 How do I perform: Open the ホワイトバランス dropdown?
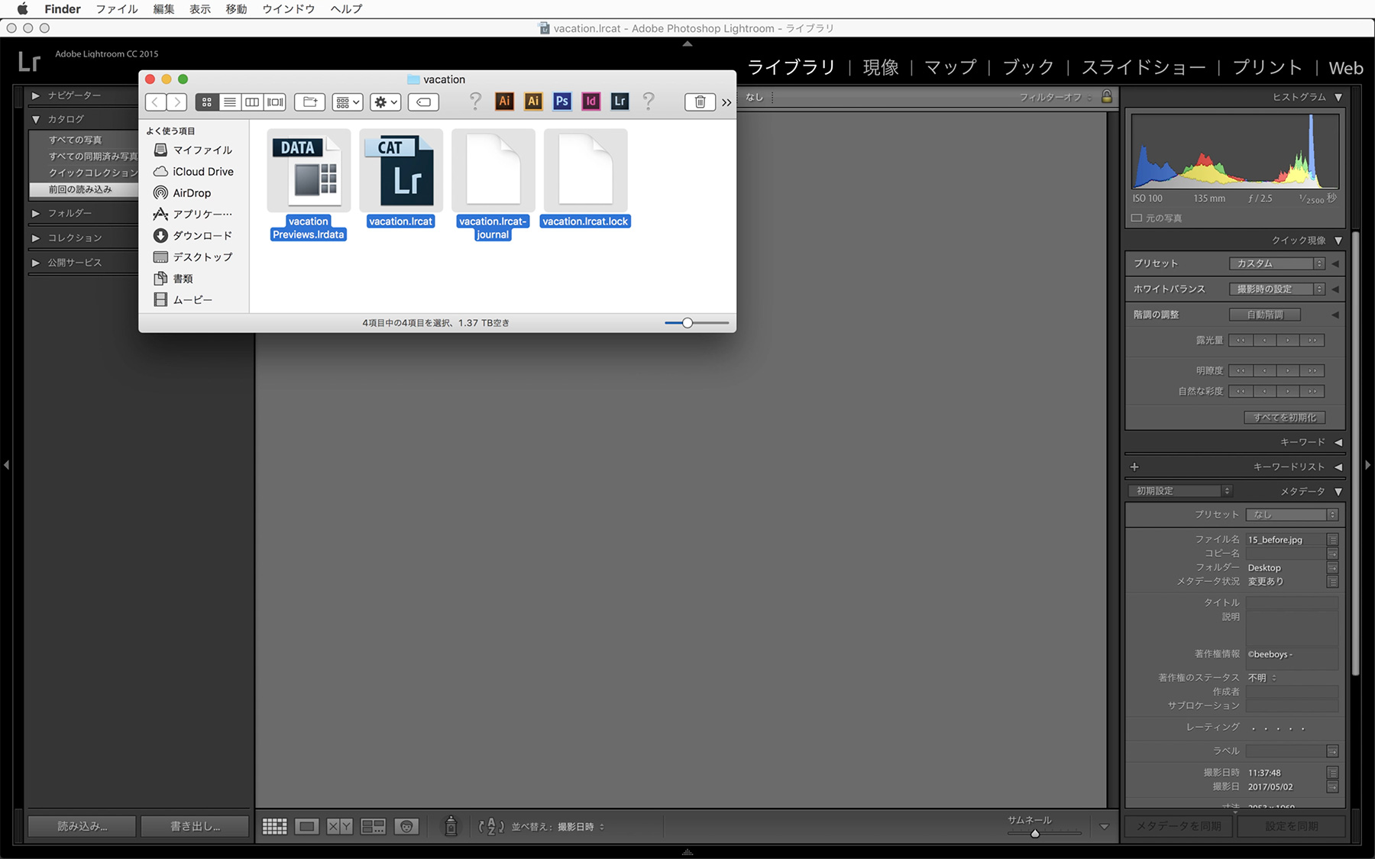1276,289
